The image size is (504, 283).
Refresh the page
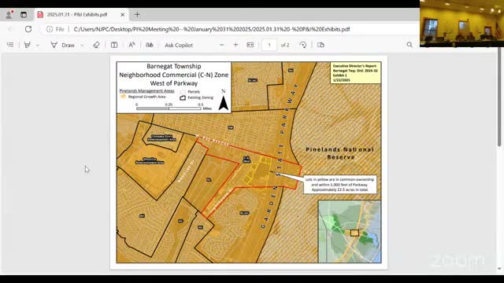coord(28,29)
